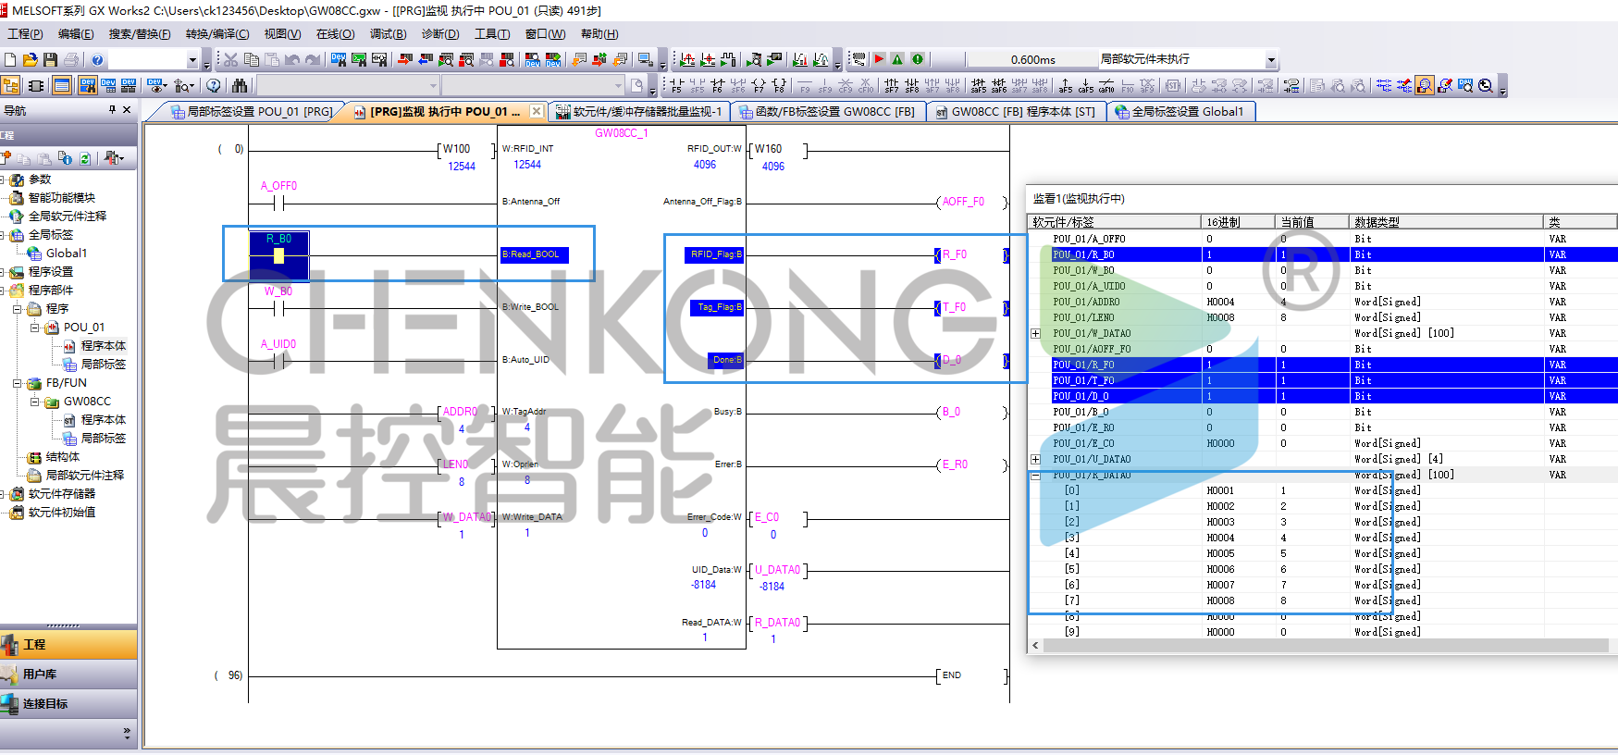The image size is (1618, 755).
Task: Create a new project with the New icon
Action: pyautogui.click(x=10, y=59)
